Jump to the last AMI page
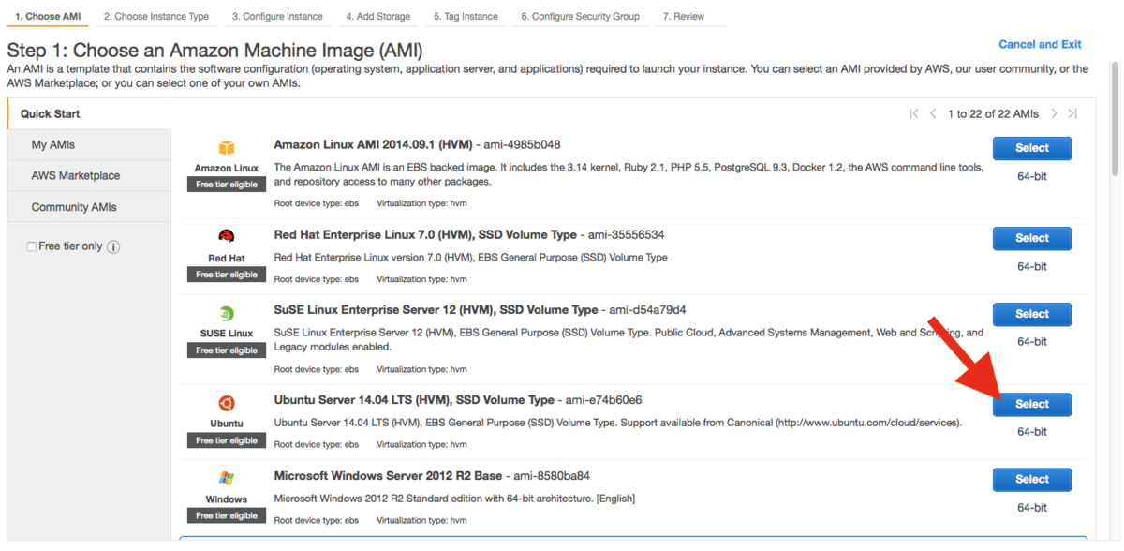The height and width of the screenshot is (551, 1124). click(1072, 113)
